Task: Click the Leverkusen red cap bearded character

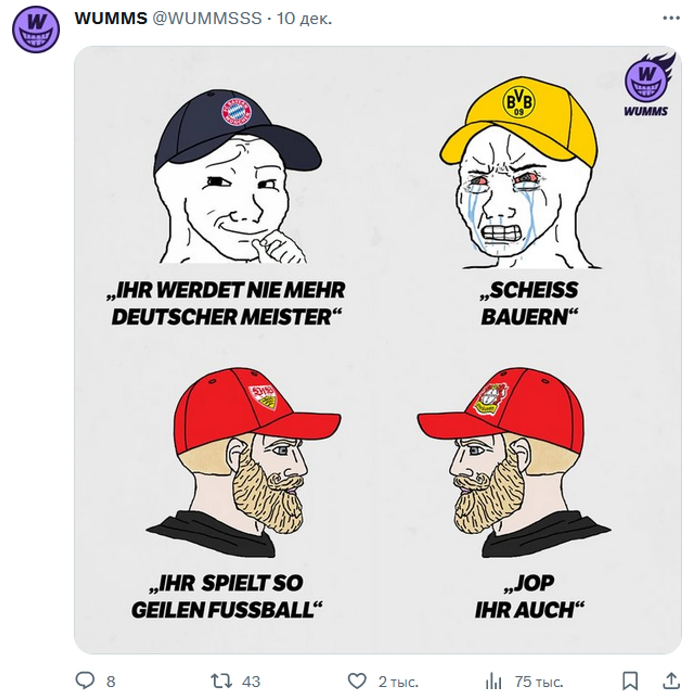Action: [515, 463]
